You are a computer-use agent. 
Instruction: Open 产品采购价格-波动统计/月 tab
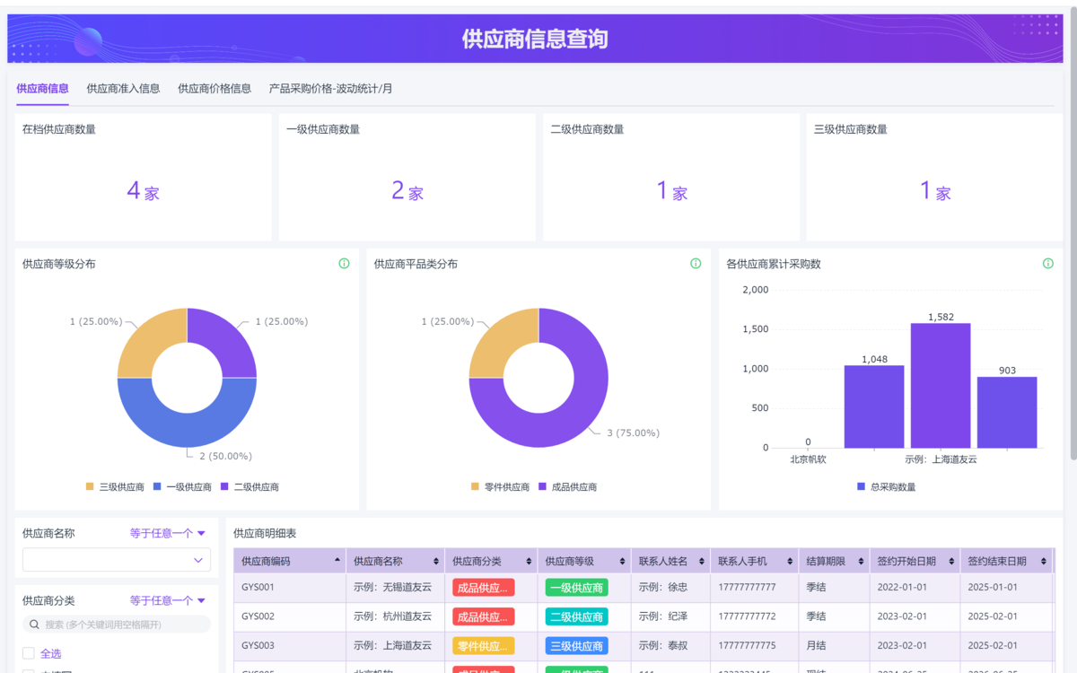tap(330, 89)
